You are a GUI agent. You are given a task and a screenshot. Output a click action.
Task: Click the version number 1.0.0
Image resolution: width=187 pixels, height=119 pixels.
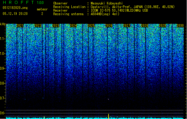click(40, 3)
